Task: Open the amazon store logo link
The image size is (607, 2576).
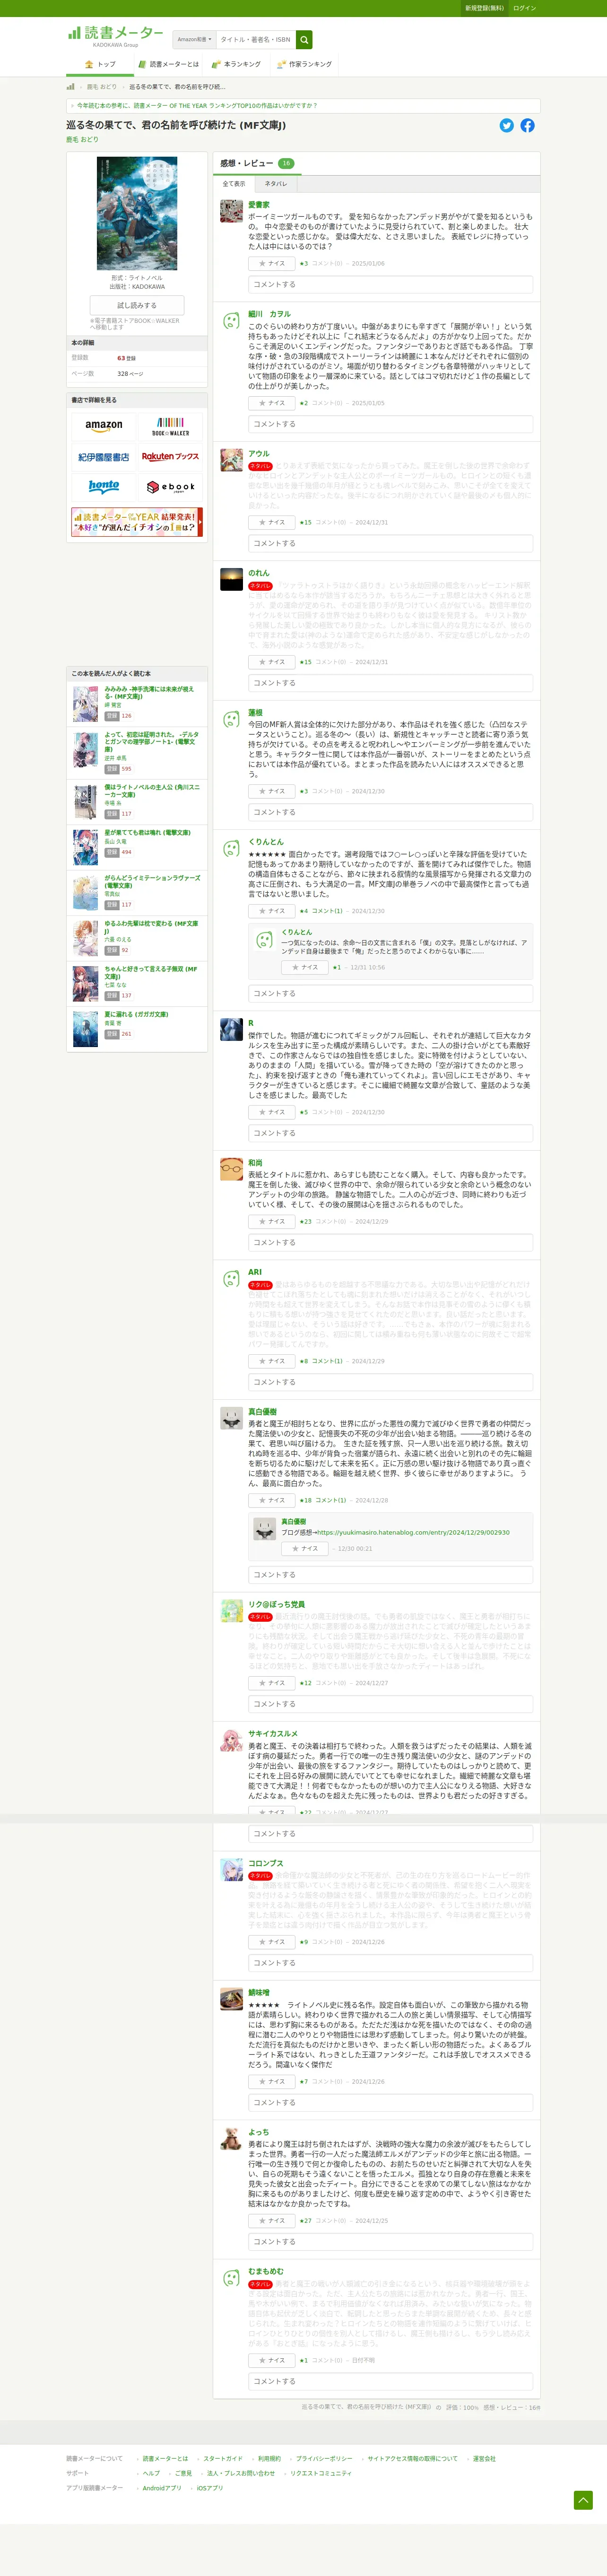Action: tap(104, 426)
